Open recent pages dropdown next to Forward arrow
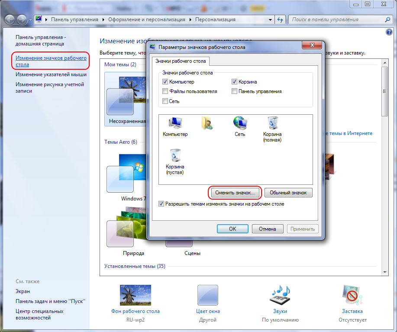397x332 pixels. pyautogui.click(x=30, y=20)
